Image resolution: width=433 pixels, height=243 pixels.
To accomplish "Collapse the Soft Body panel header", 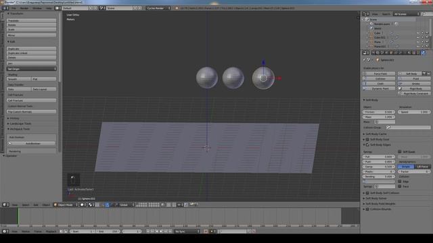I will pos(371,100).
